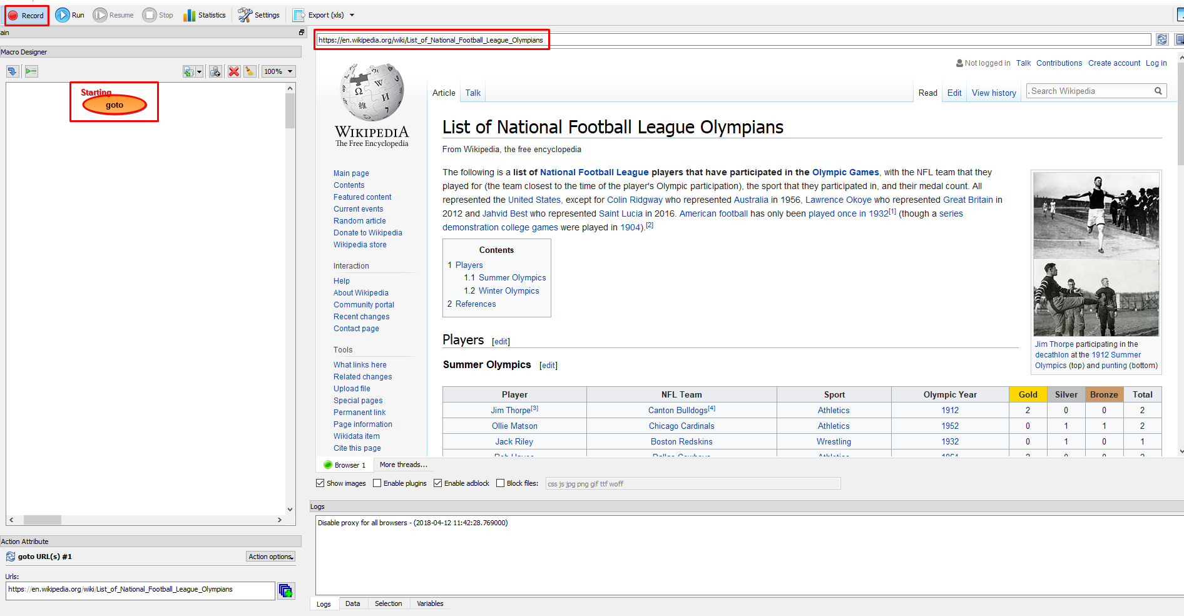Screen dimensions: 1184x616
Task: Start recording with the Record button
Action: pos(27,15)
